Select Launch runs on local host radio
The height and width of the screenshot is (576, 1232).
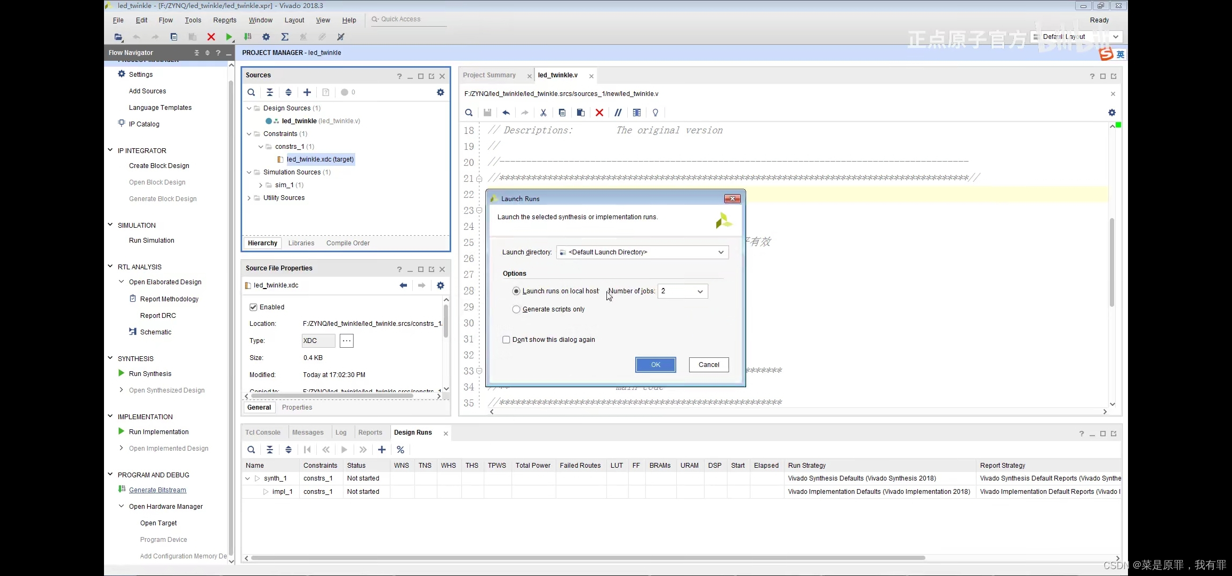[x=516, y=291]
